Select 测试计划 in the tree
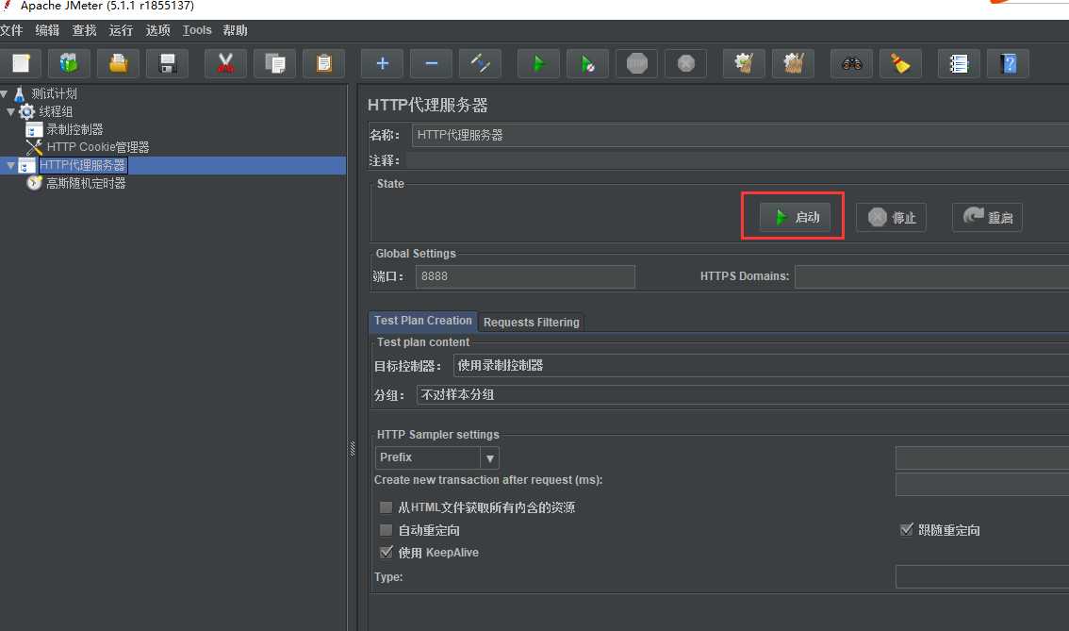This screenshot has height=631, width=1069. click(54, 93)
